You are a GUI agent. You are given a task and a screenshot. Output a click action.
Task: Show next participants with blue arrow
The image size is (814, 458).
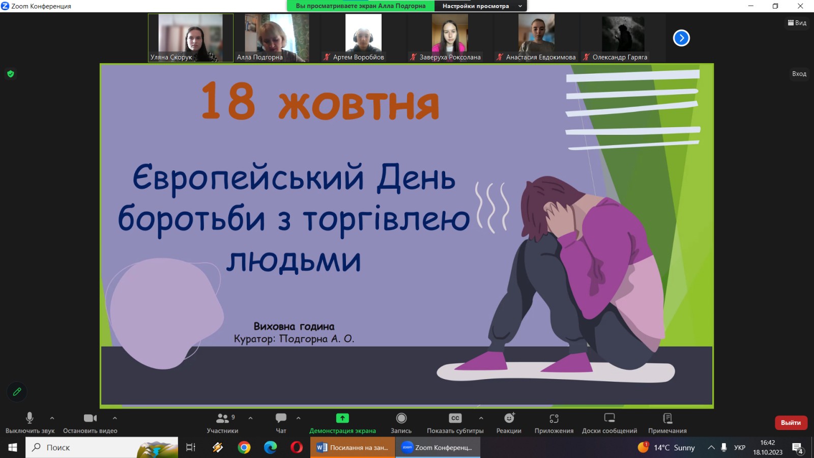coord(681,38)
